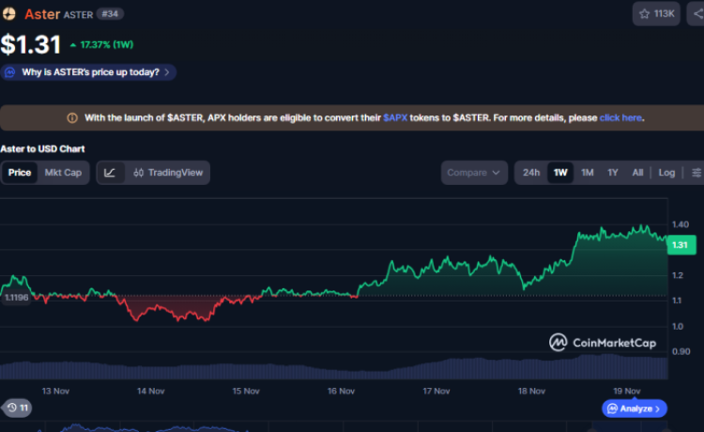Click the 16 Nov axis date
704x432 pixels.
coord(342,391)
